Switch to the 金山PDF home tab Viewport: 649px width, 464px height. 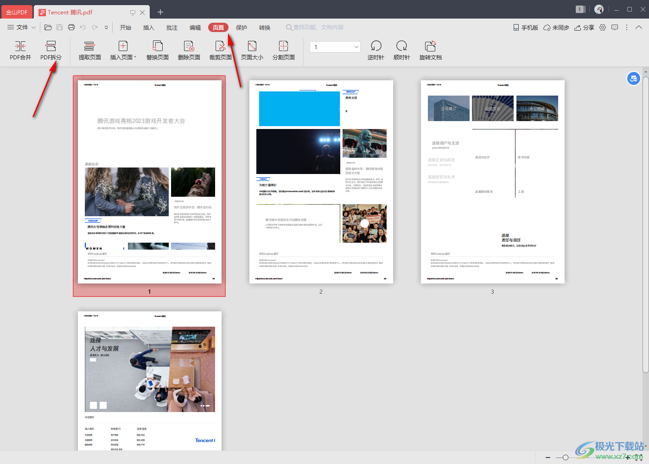click(17, 13)
